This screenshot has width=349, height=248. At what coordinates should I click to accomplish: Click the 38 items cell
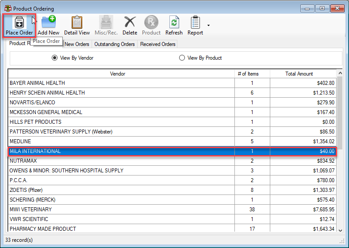pos(252,210)
